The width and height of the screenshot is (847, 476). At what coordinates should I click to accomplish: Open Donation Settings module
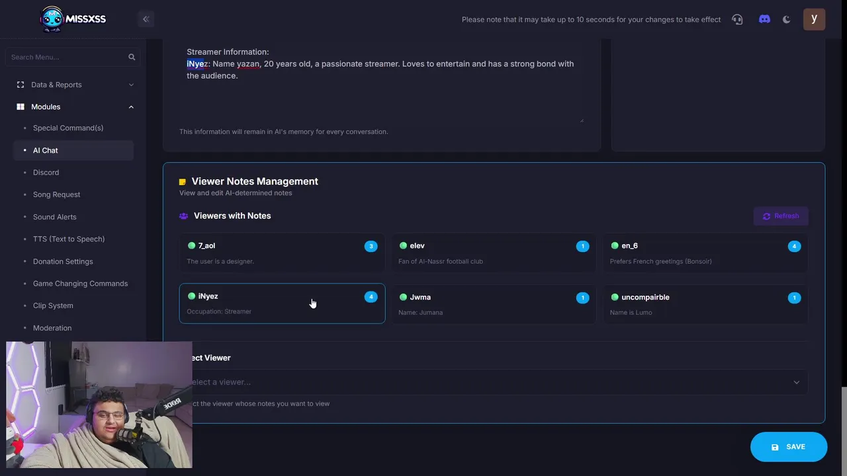tap(63, 261)
